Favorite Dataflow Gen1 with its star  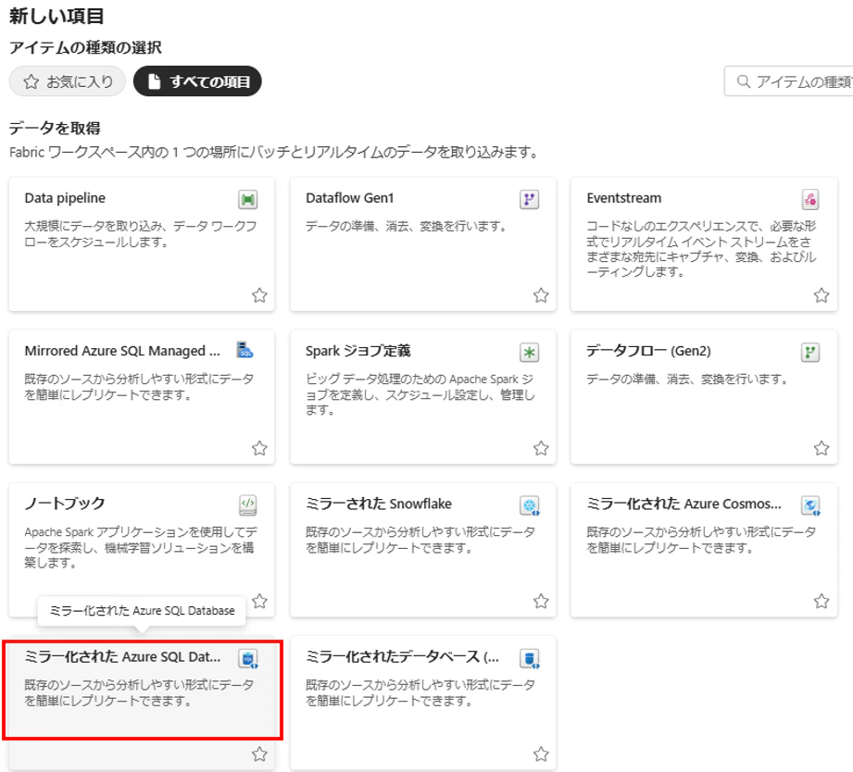pyautogui.click(x=541, y=295)
